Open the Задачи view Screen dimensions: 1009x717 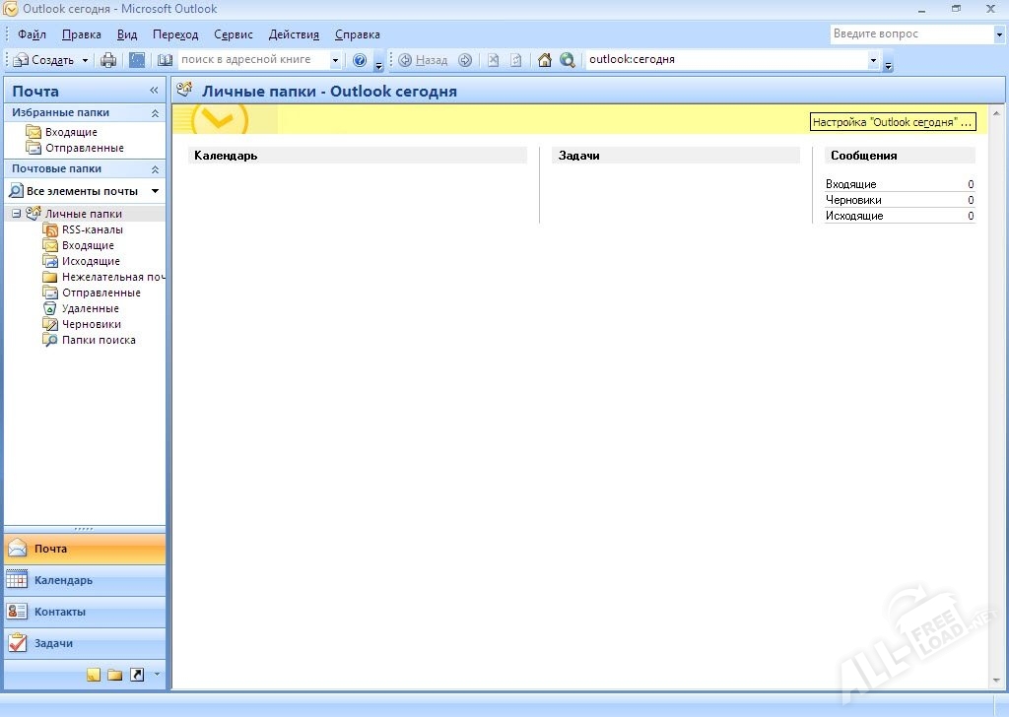coord(54,643)
